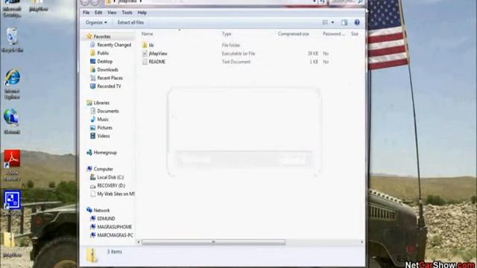Sort by Password column header
Viewport: 477px width, 268px height.
pyautogui.click(x=334, y=34)
